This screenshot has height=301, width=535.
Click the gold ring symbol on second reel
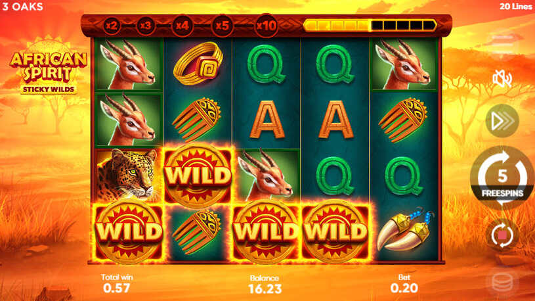coord(198,64)
